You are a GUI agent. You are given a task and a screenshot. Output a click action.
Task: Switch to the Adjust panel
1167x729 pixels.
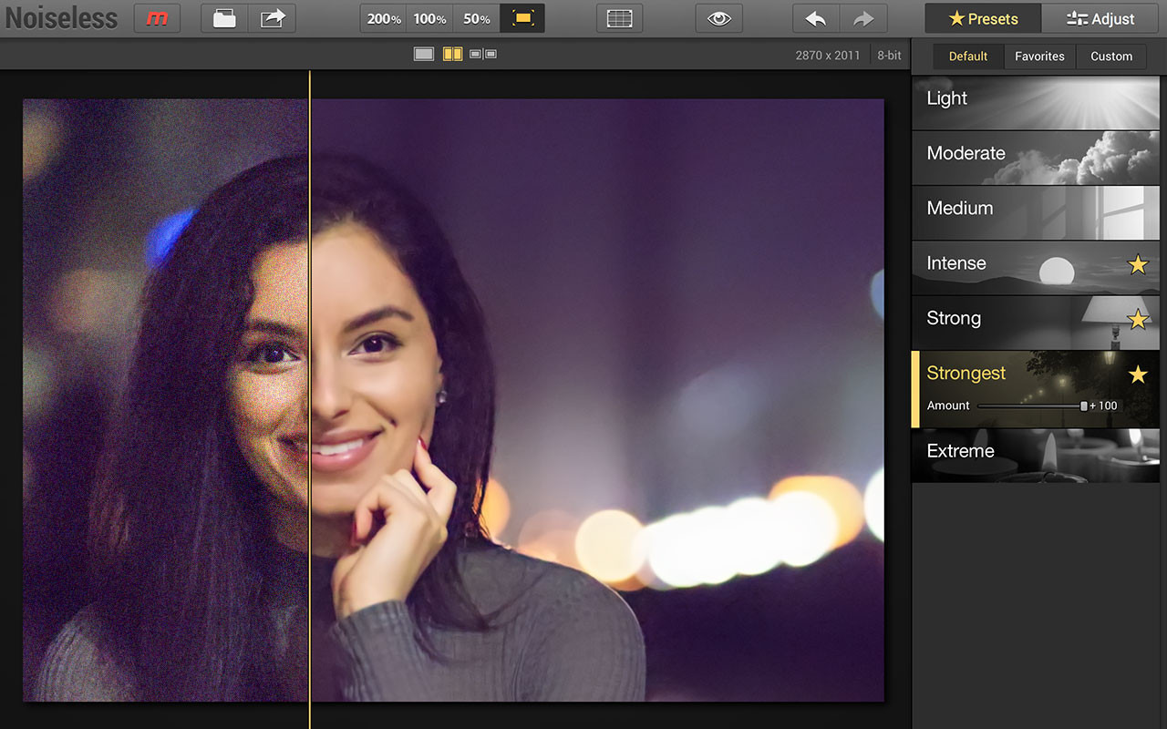tap(1100, 18)
